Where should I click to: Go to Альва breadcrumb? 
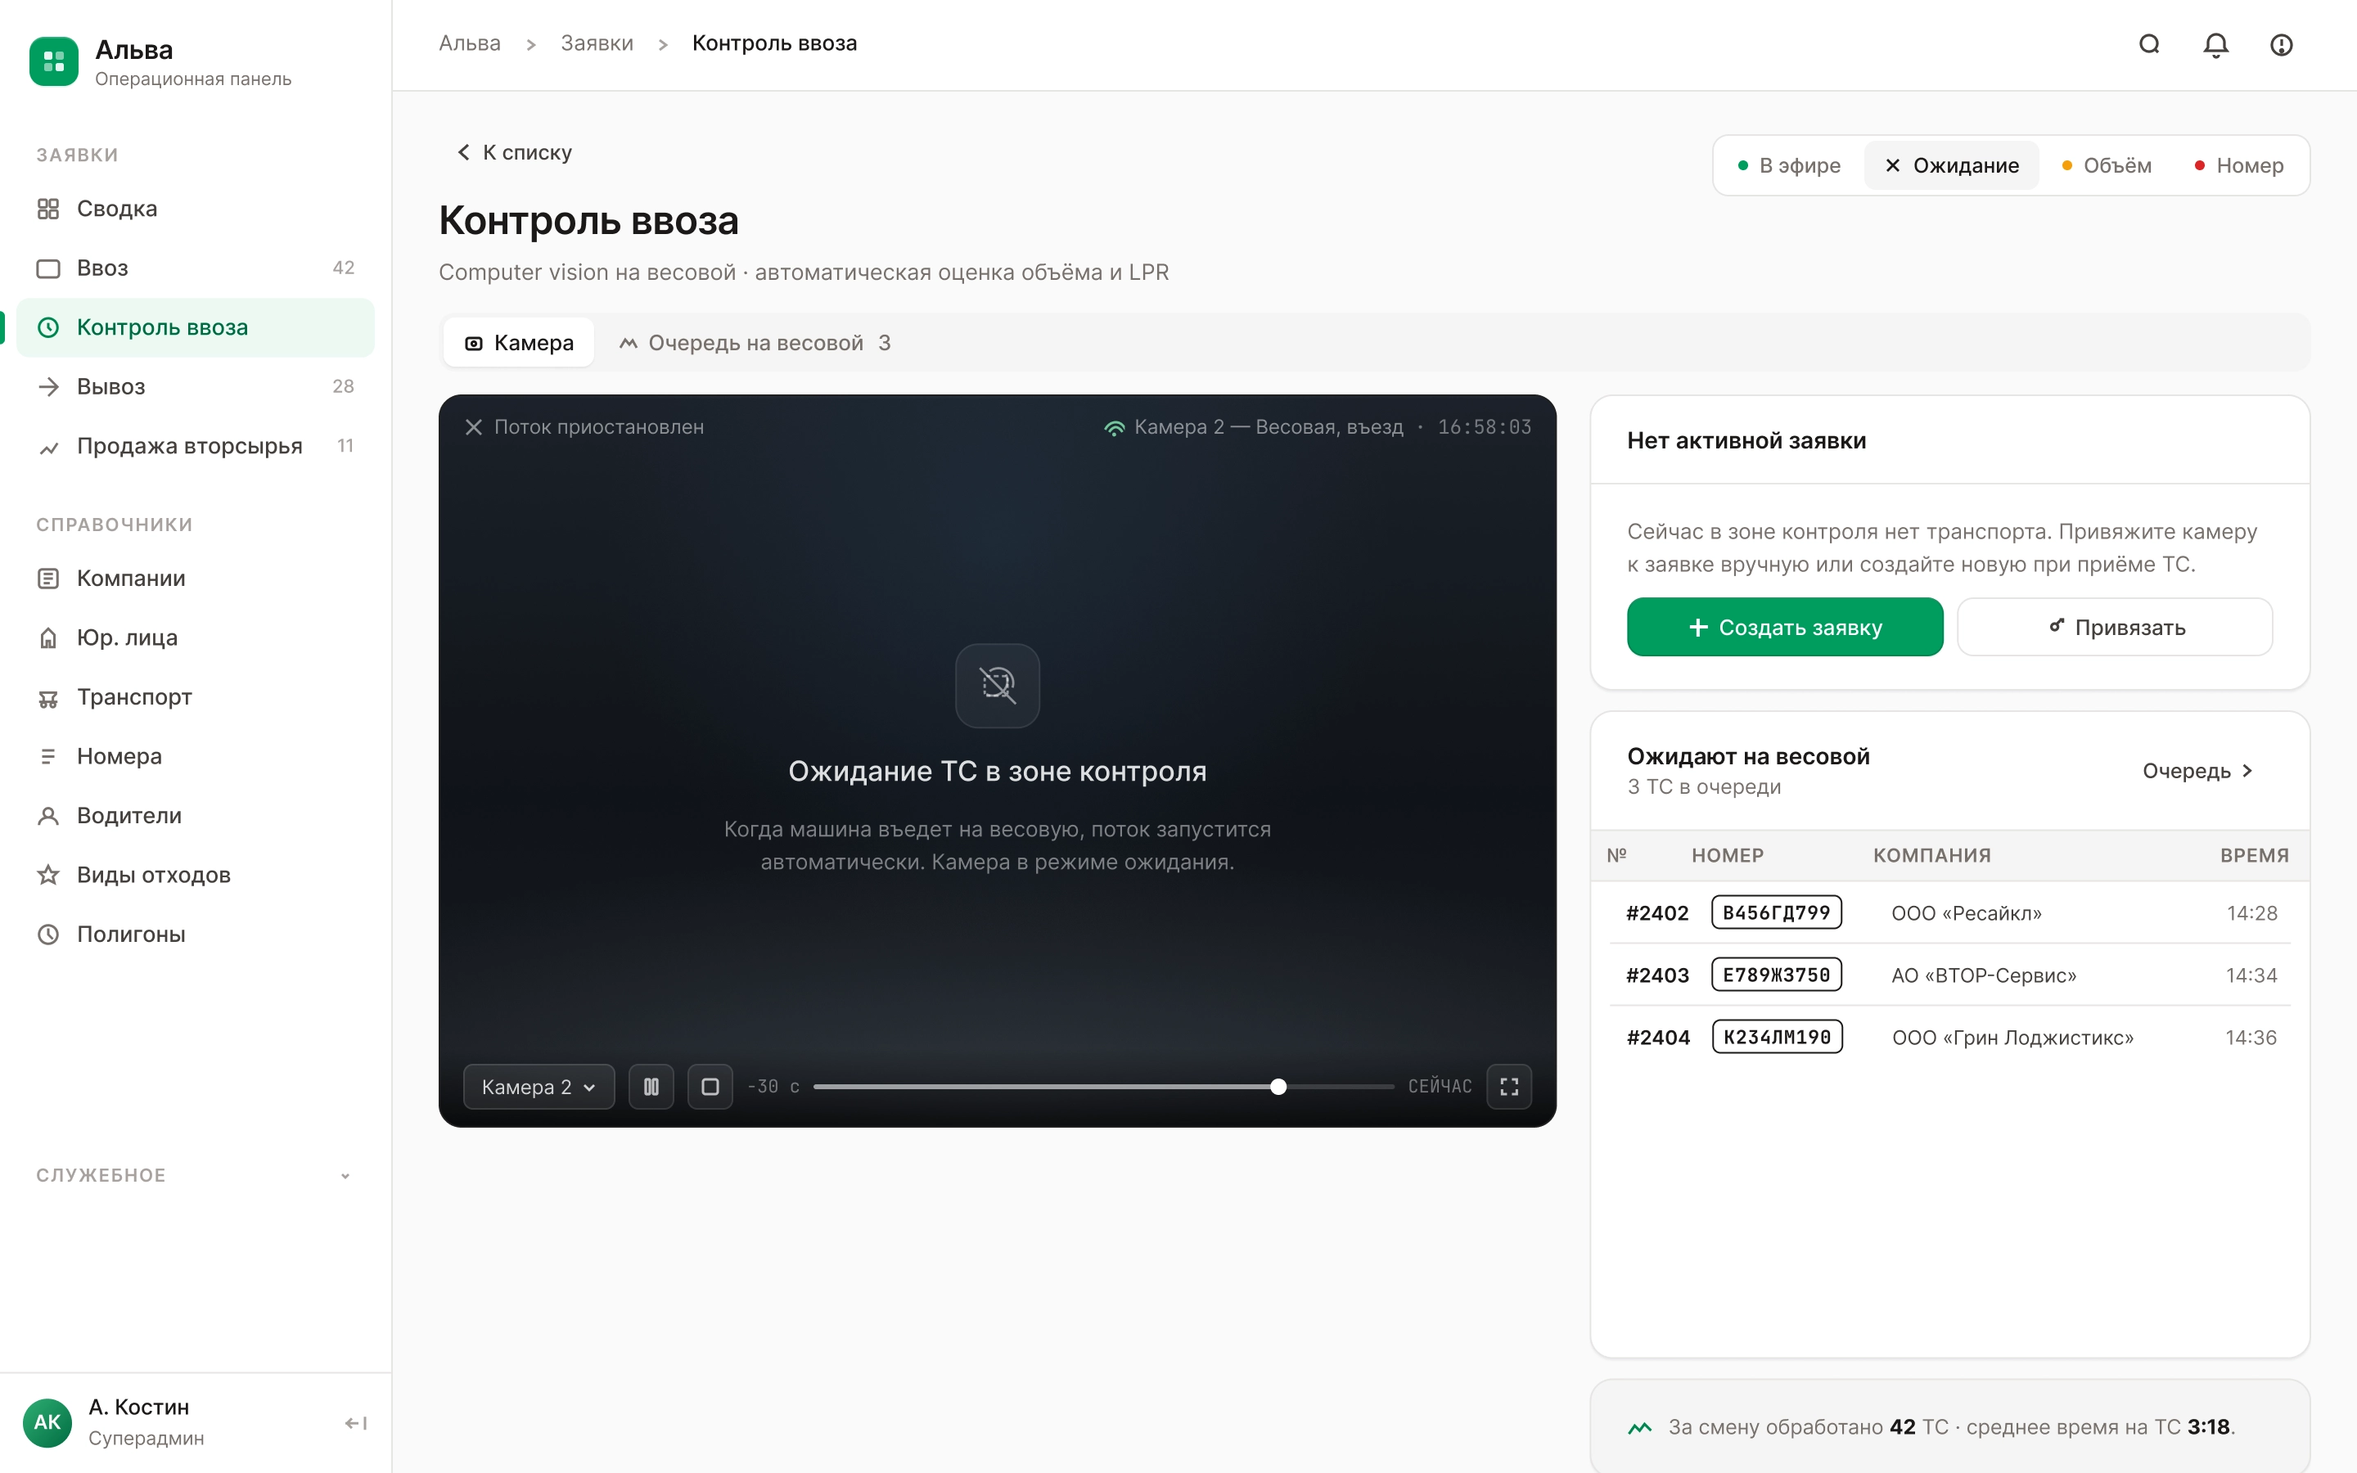(470, 44)
